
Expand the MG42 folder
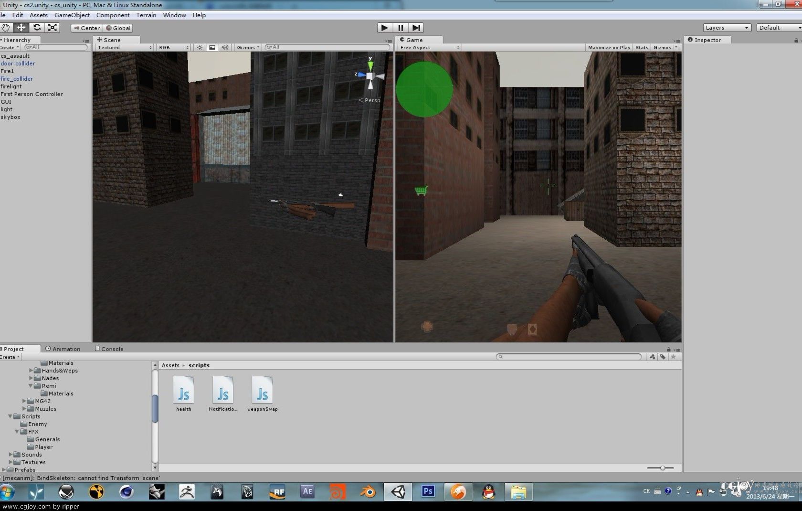(24, 401)
